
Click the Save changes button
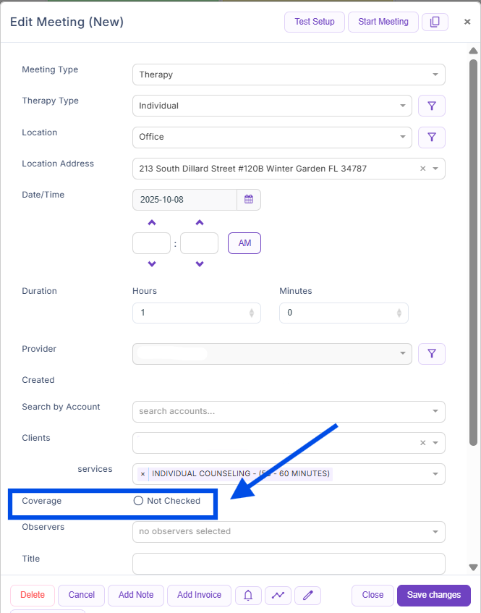click(x=433, y=595)
